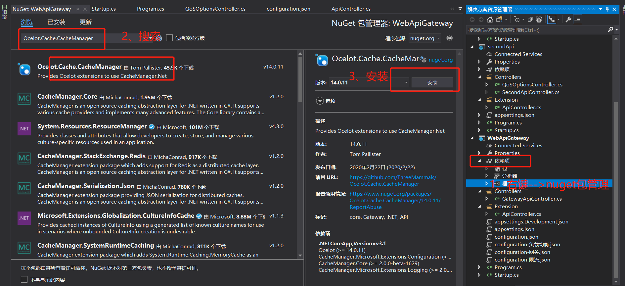Open the nuget.org link in details
Image resolution: width=625 pixels, height=286 pixels.
(441, 60)
